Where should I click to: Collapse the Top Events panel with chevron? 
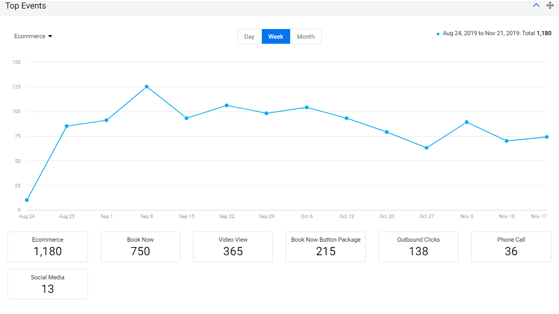click(x=536, y=6)
